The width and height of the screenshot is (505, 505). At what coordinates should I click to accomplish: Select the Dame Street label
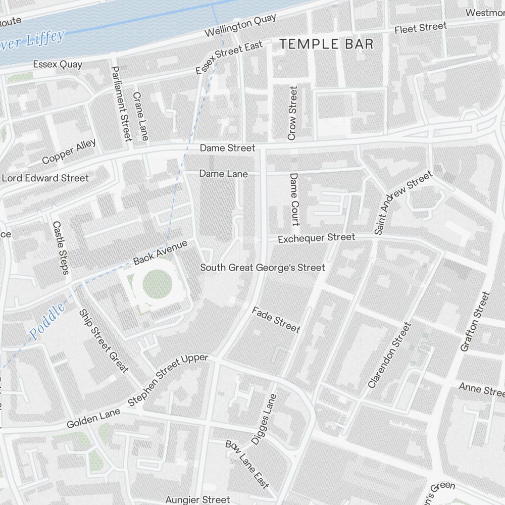click(227, 148)
